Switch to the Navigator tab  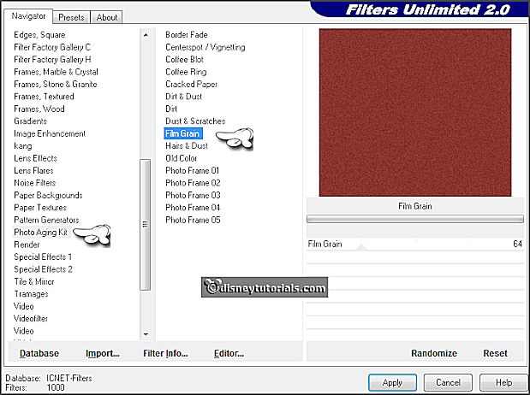28,16
